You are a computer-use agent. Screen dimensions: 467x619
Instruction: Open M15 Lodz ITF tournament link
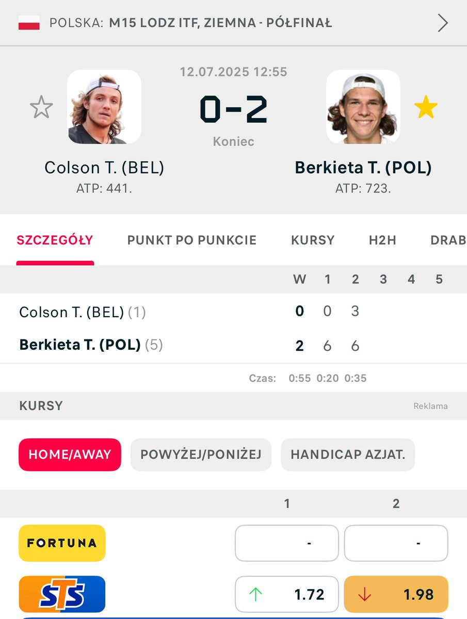click(220, 23)
